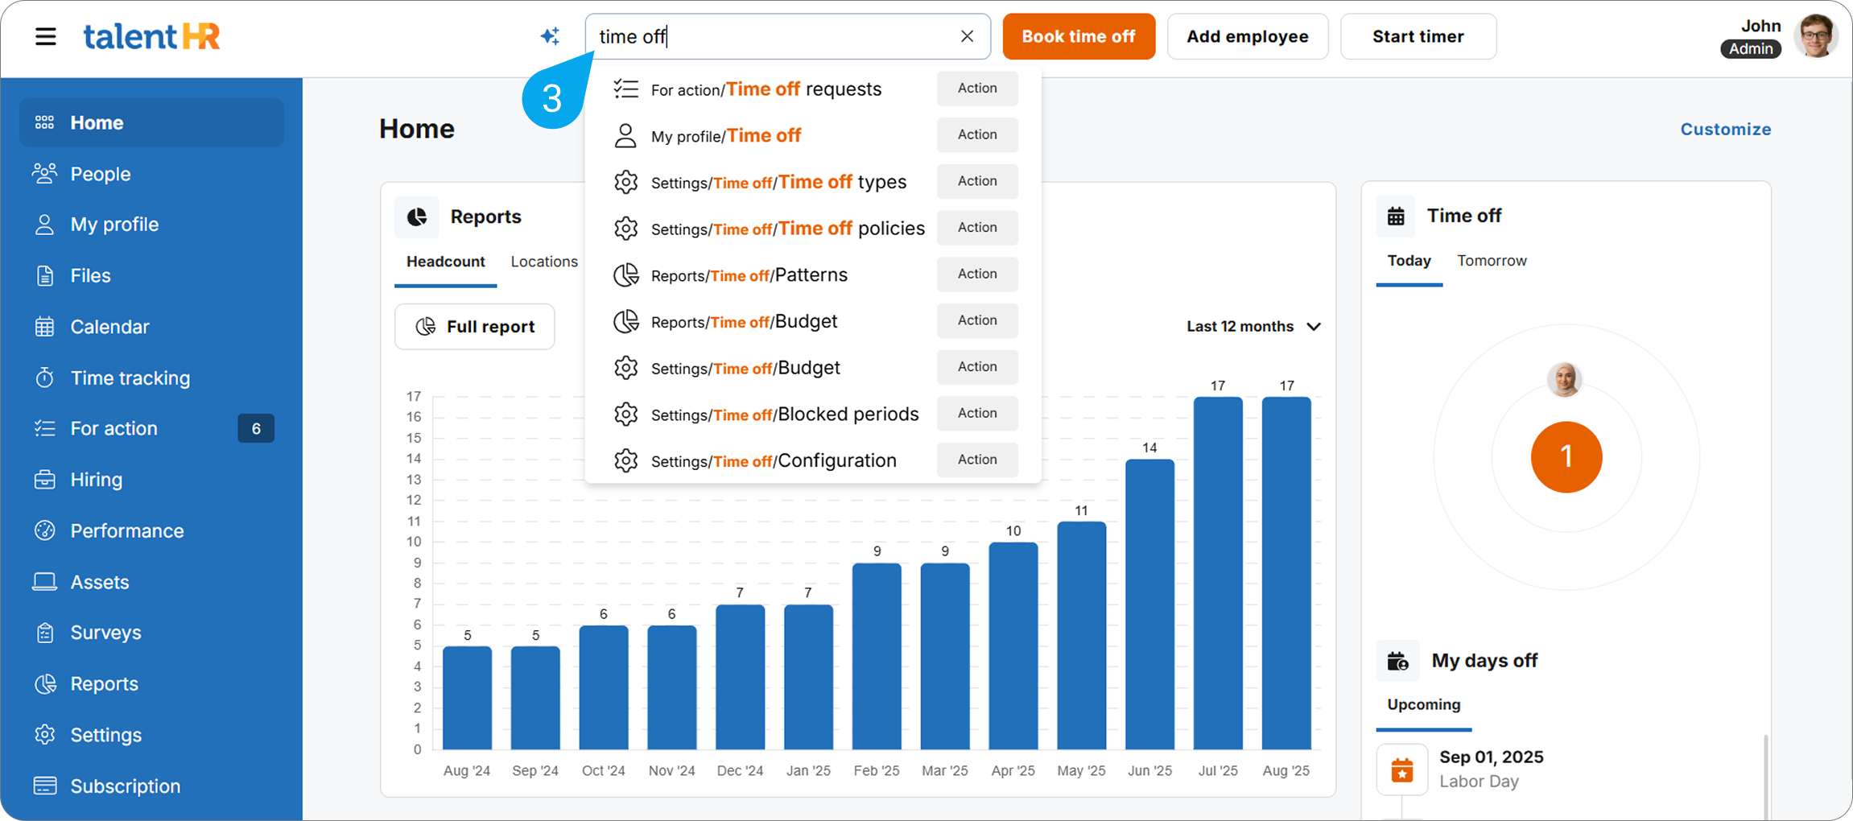The image size is (1853, 821).
Task: Click the Assets laptop icon in sidebar
Action: pos(44,582)
